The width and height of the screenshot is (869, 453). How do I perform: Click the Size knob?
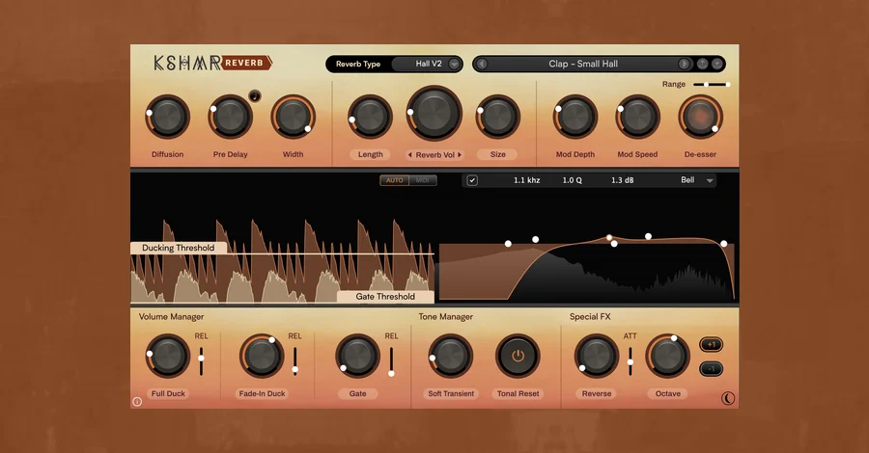(497, 117)
